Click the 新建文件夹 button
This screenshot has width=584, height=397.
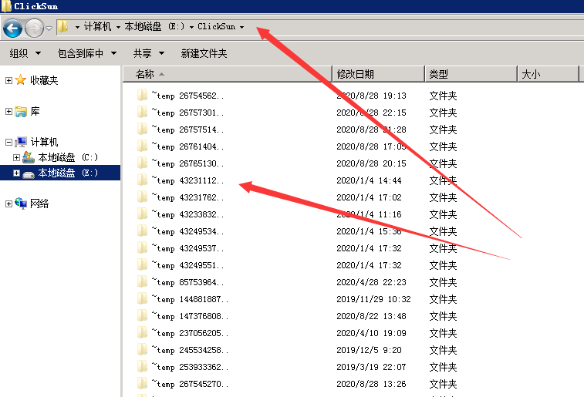point(204,53)
